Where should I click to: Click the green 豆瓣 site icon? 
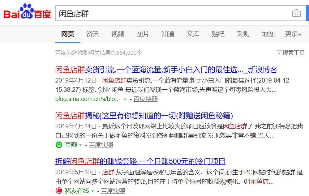pyautogui.click(x=59, y=145)
